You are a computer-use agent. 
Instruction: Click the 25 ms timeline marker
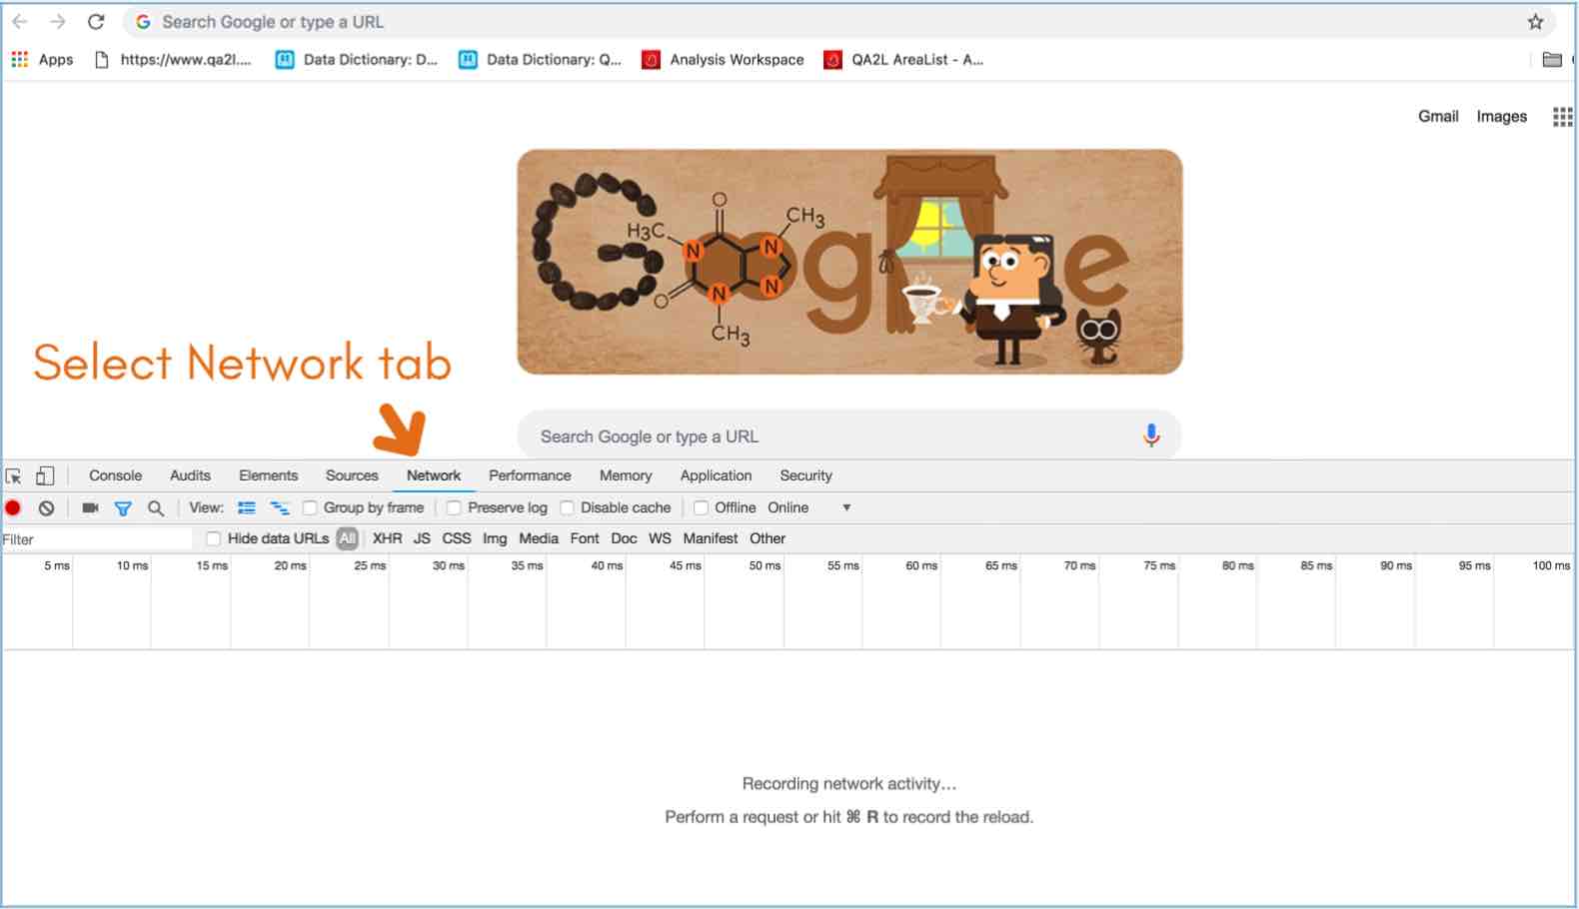point(370,566)
